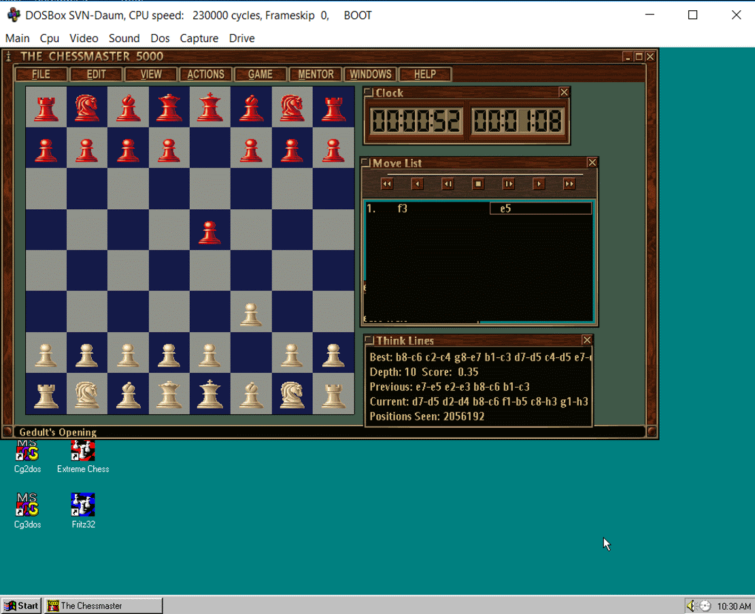This screenshot has height=614, width=755.
Task: Select the red knight on g8
Action: pyautogui.click(x=292, y=107)
